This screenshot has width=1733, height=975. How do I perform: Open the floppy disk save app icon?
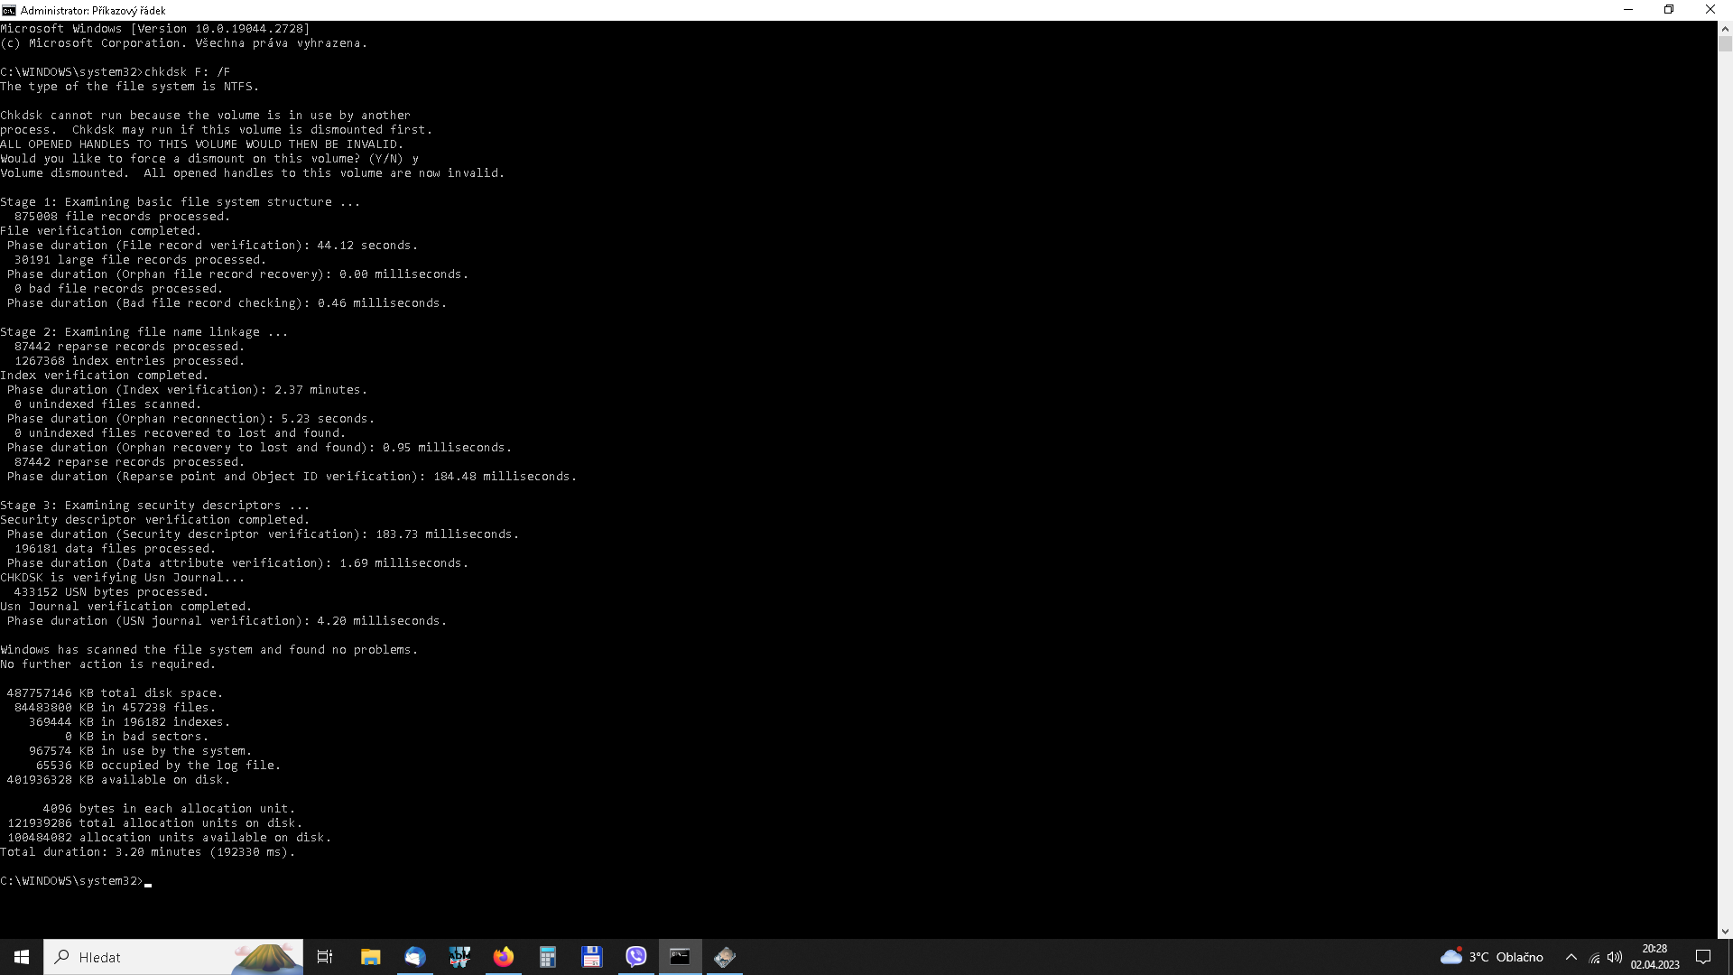pos(591,957)
